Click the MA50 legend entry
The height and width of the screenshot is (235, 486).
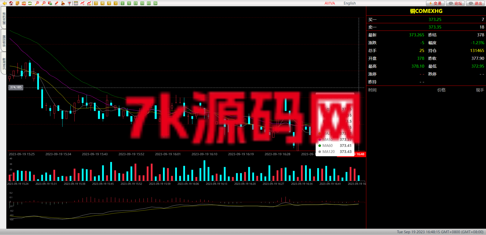pos(335,140)
